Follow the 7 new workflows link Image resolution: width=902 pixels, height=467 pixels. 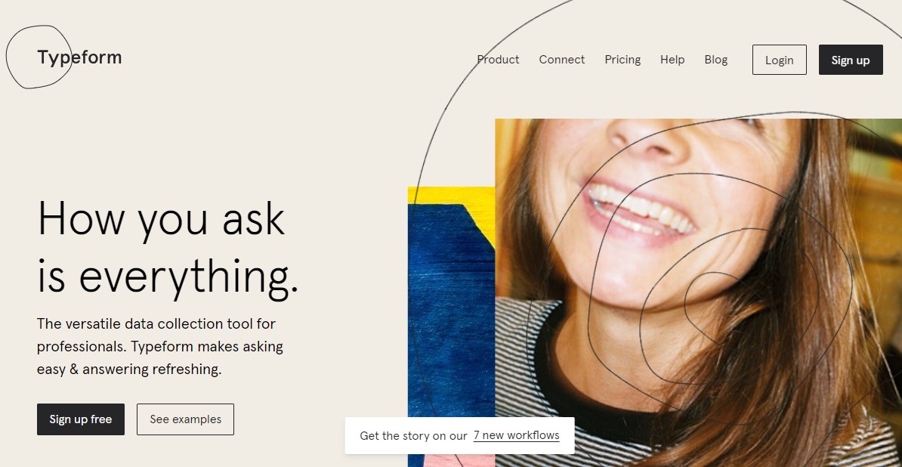pyautogui.click(x=516, y=435)
